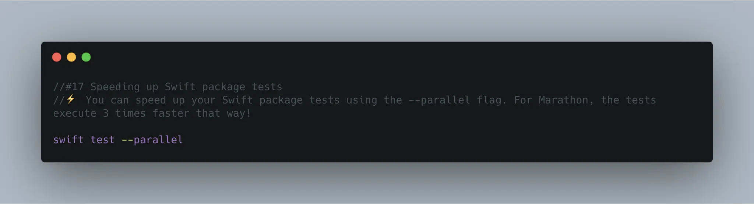Click the number 3 in the comment

106,113
